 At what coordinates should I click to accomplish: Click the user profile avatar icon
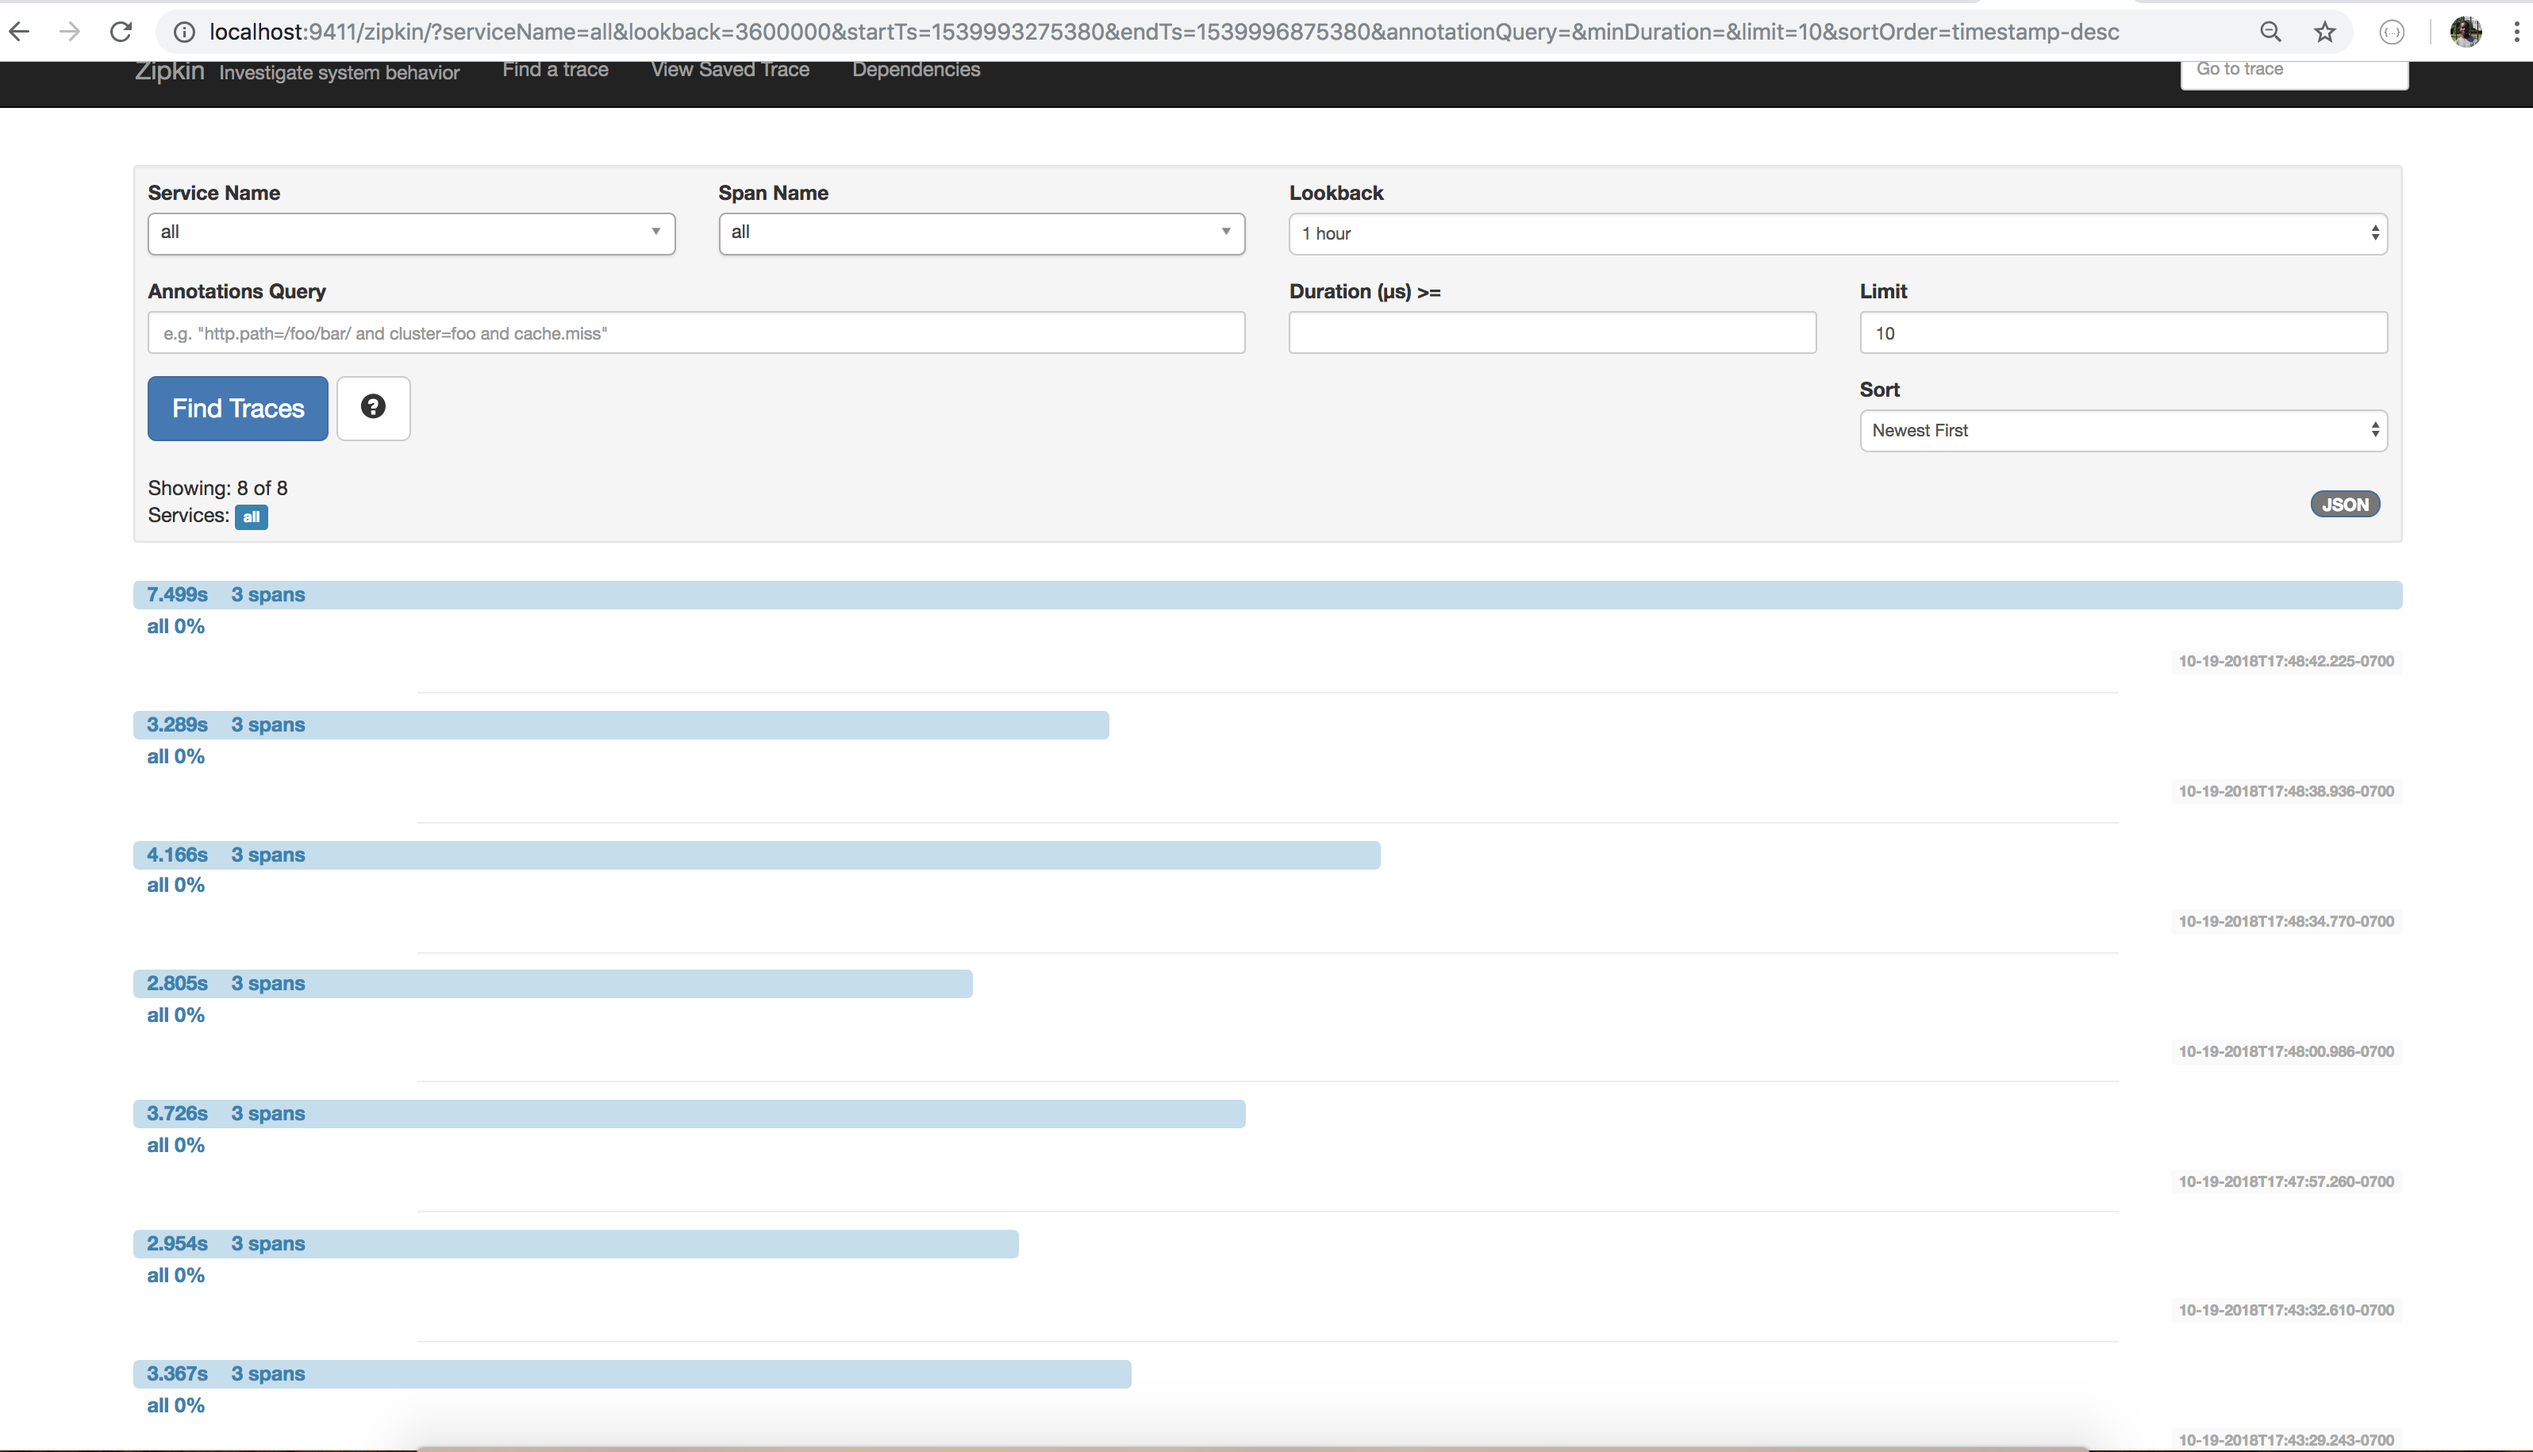(2466, 32)
